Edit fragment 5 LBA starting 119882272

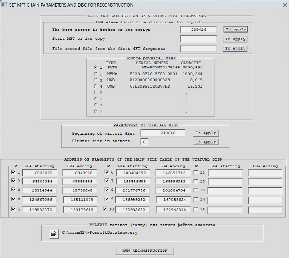click(x=39, y=210)
